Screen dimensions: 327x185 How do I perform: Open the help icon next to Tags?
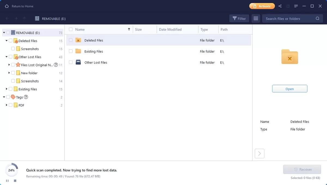[x=26, y=97]
